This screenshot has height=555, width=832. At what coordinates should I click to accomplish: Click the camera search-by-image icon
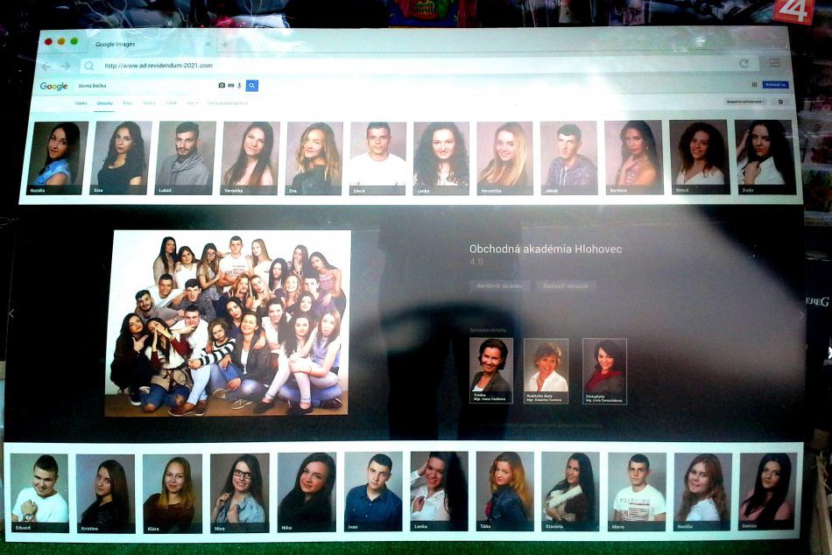(x=222, y=86)
